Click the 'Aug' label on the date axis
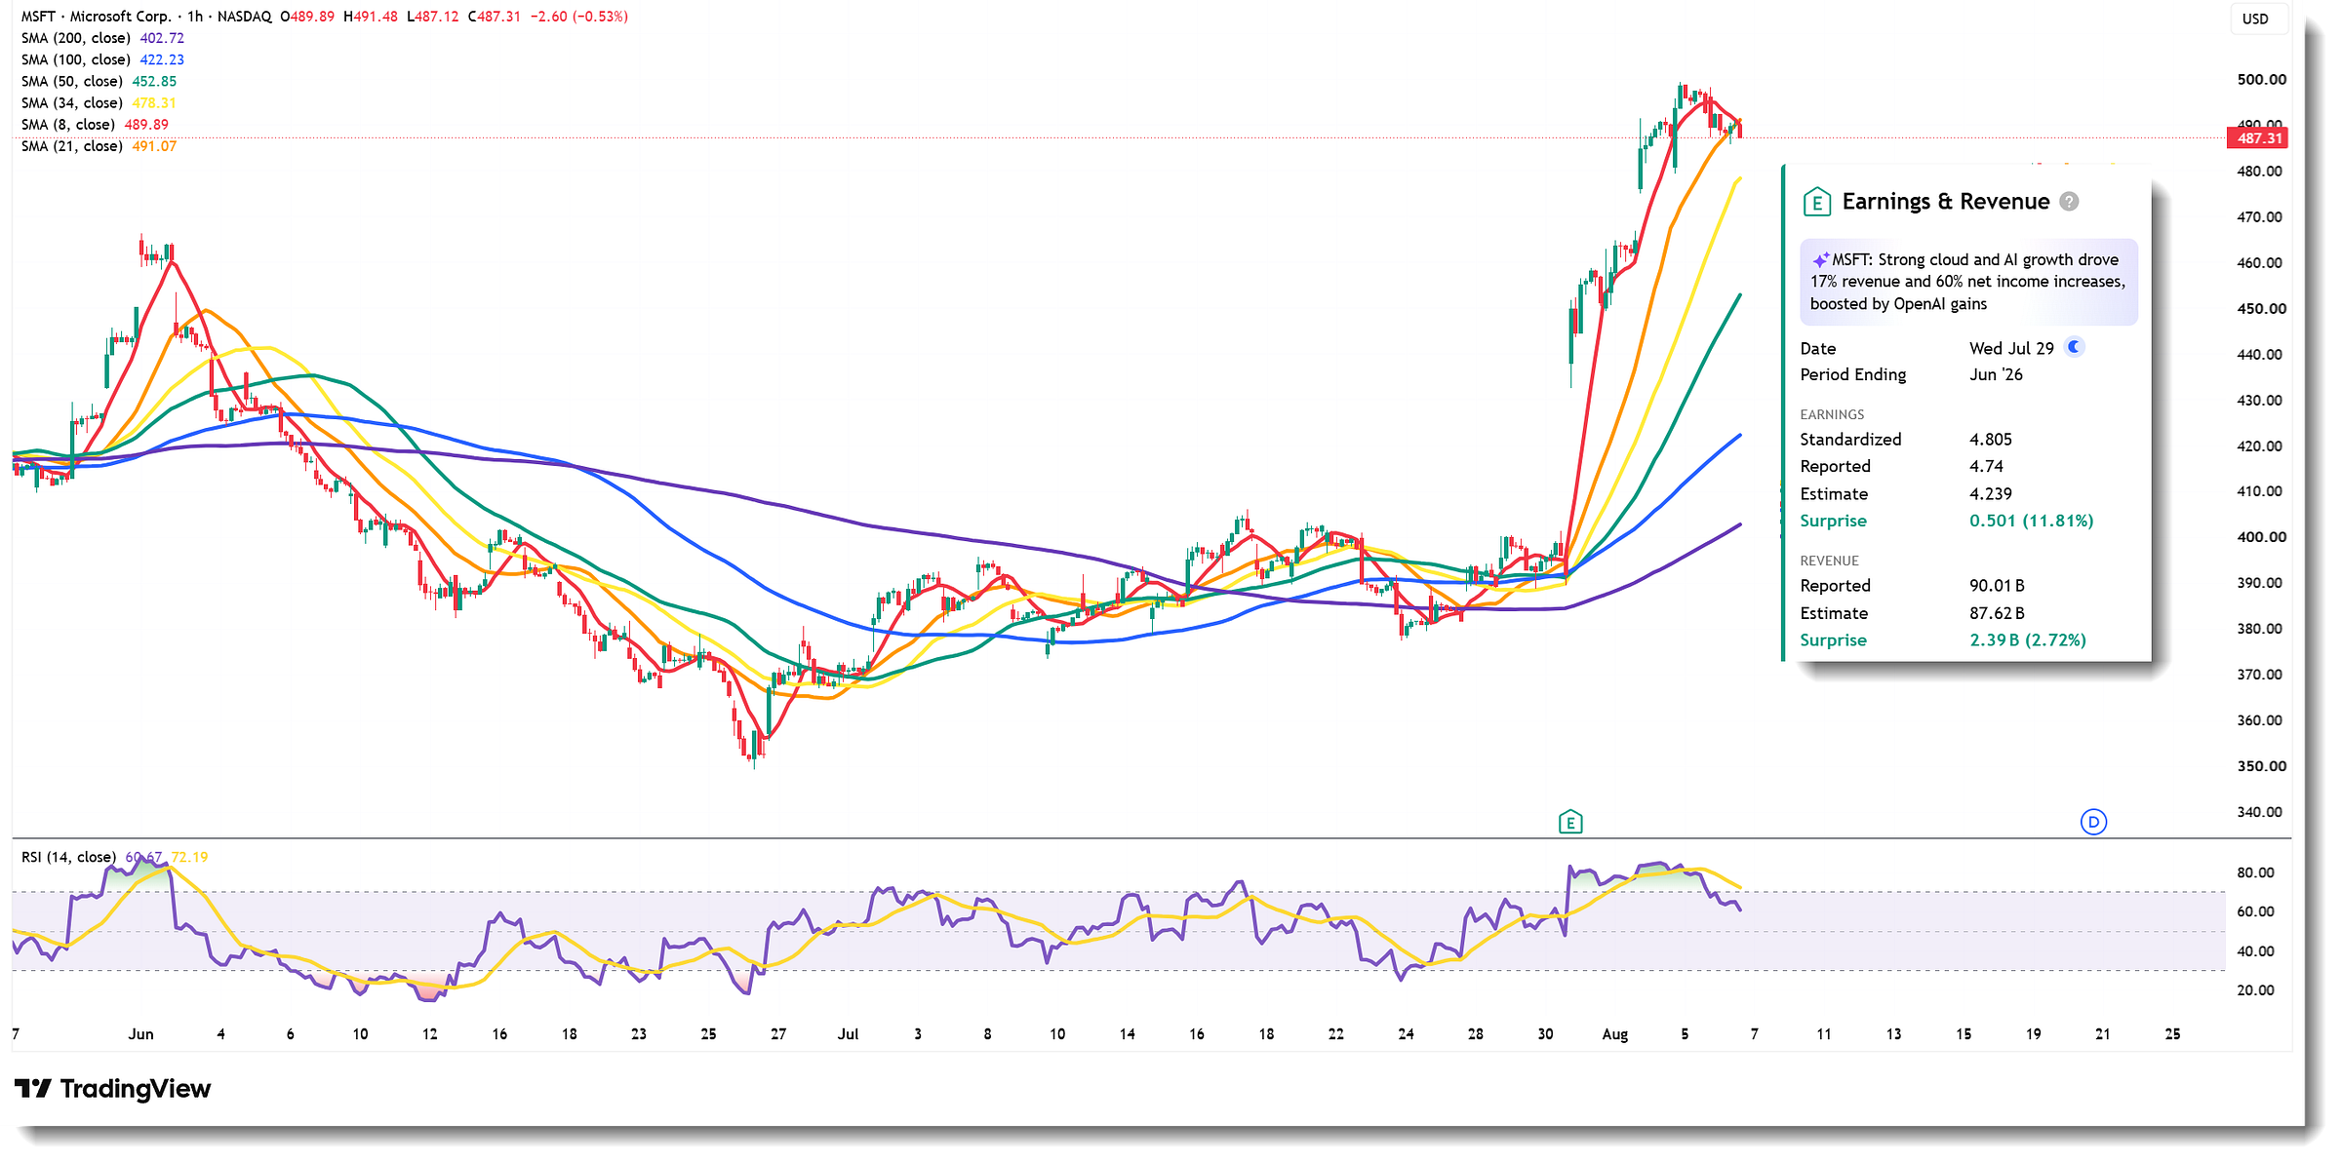 click(1615, 1034)
